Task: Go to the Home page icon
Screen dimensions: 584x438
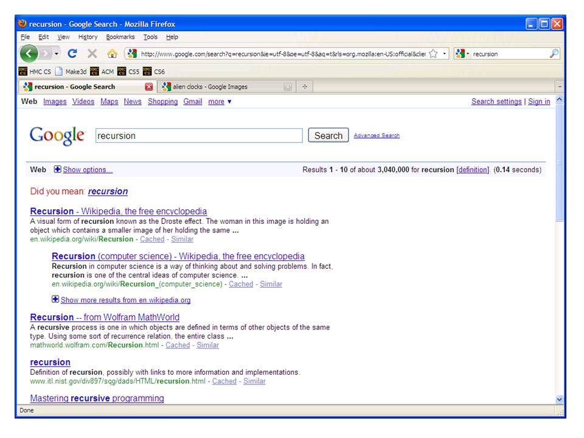Action: click(x=112, y=54)
